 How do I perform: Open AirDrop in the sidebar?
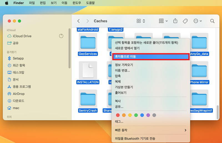pyautogui.click(x=19, y=94)
